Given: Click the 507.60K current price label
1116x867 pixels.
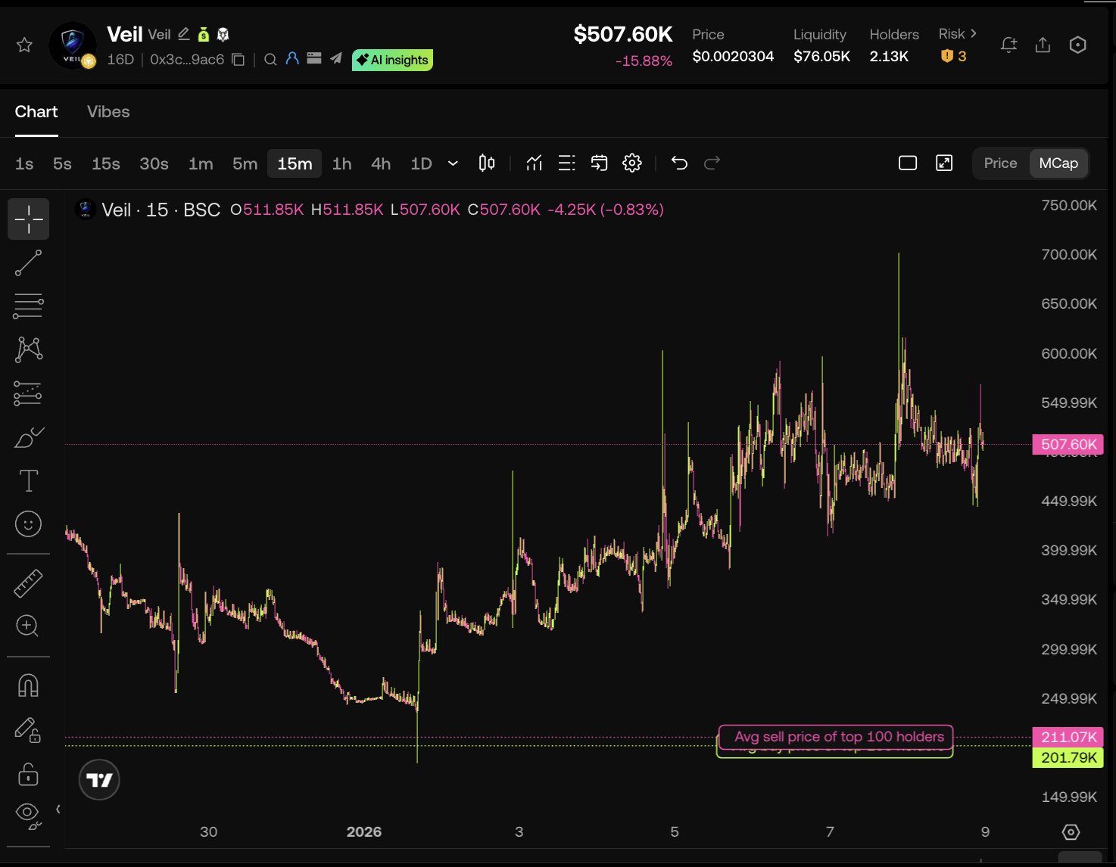Looking at the screenshot, I should point(1068,445).
